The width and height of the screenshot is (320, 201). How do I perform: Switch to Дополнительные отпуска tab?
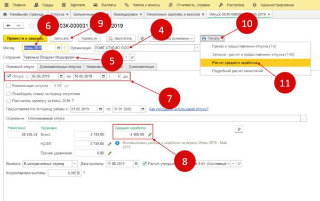coord(60,67)
